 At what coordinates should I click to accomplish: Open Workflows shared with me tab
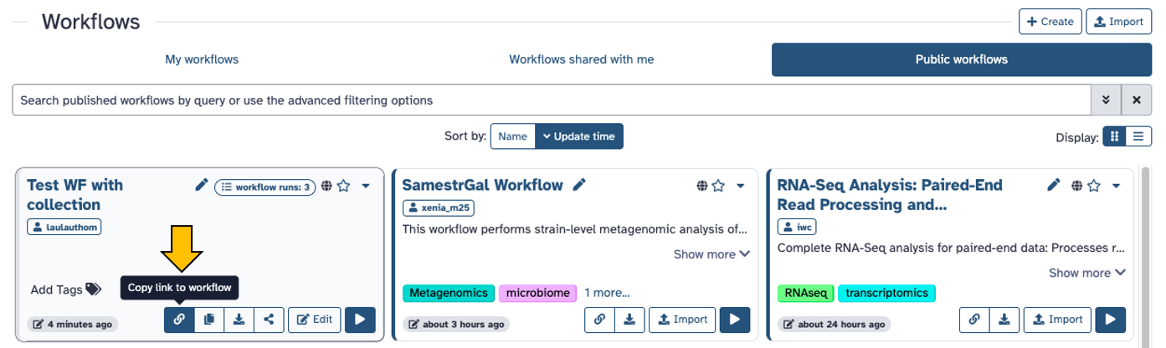581,59
